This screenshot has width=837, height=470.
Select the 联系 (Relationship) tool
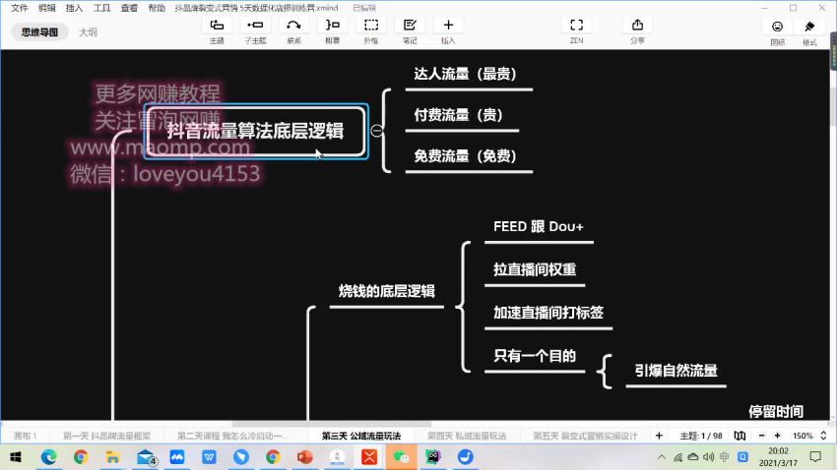[x=293, y=29]
